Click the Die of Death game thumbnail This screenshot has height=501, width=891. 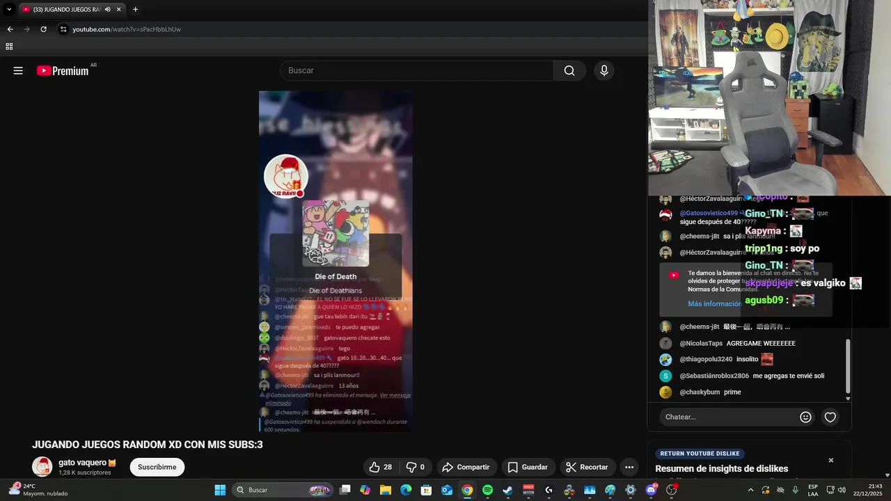[x=336, y=233]
